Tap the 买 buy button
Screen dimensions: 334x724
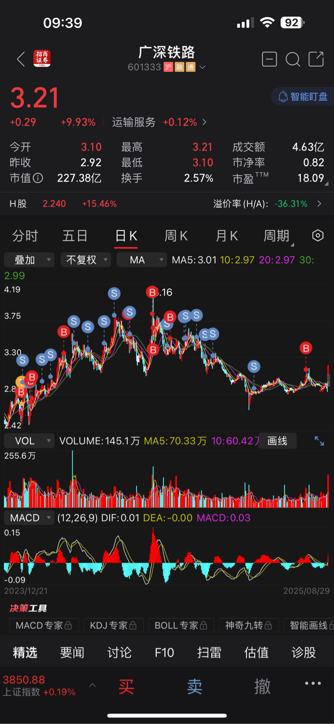point(127,687)
